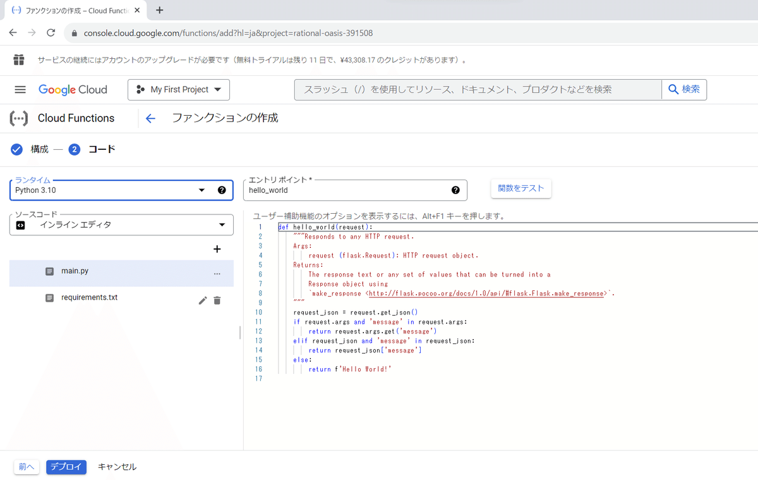Open the Google Cloud navigation hamburger menu
This screenshot has width=758, height=480.
click(x=20, y=90)
